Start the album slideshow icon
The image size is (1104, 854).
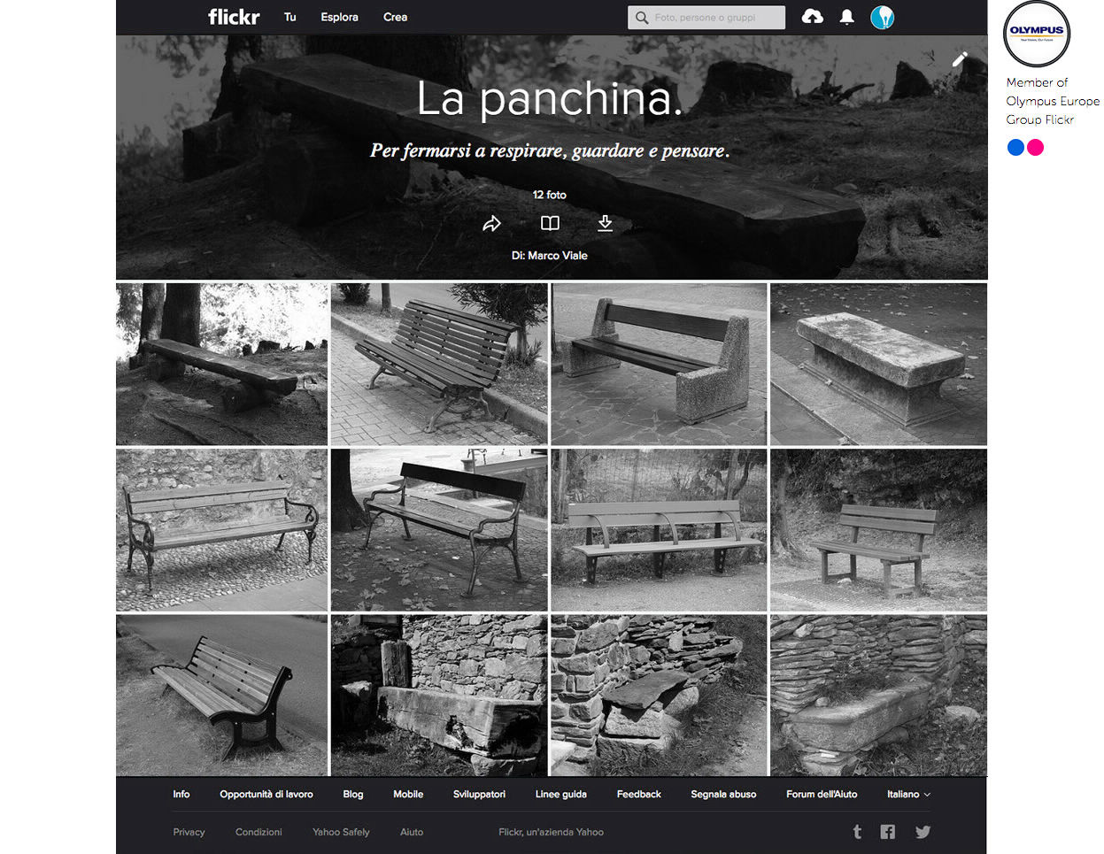[x=550, y=223]
